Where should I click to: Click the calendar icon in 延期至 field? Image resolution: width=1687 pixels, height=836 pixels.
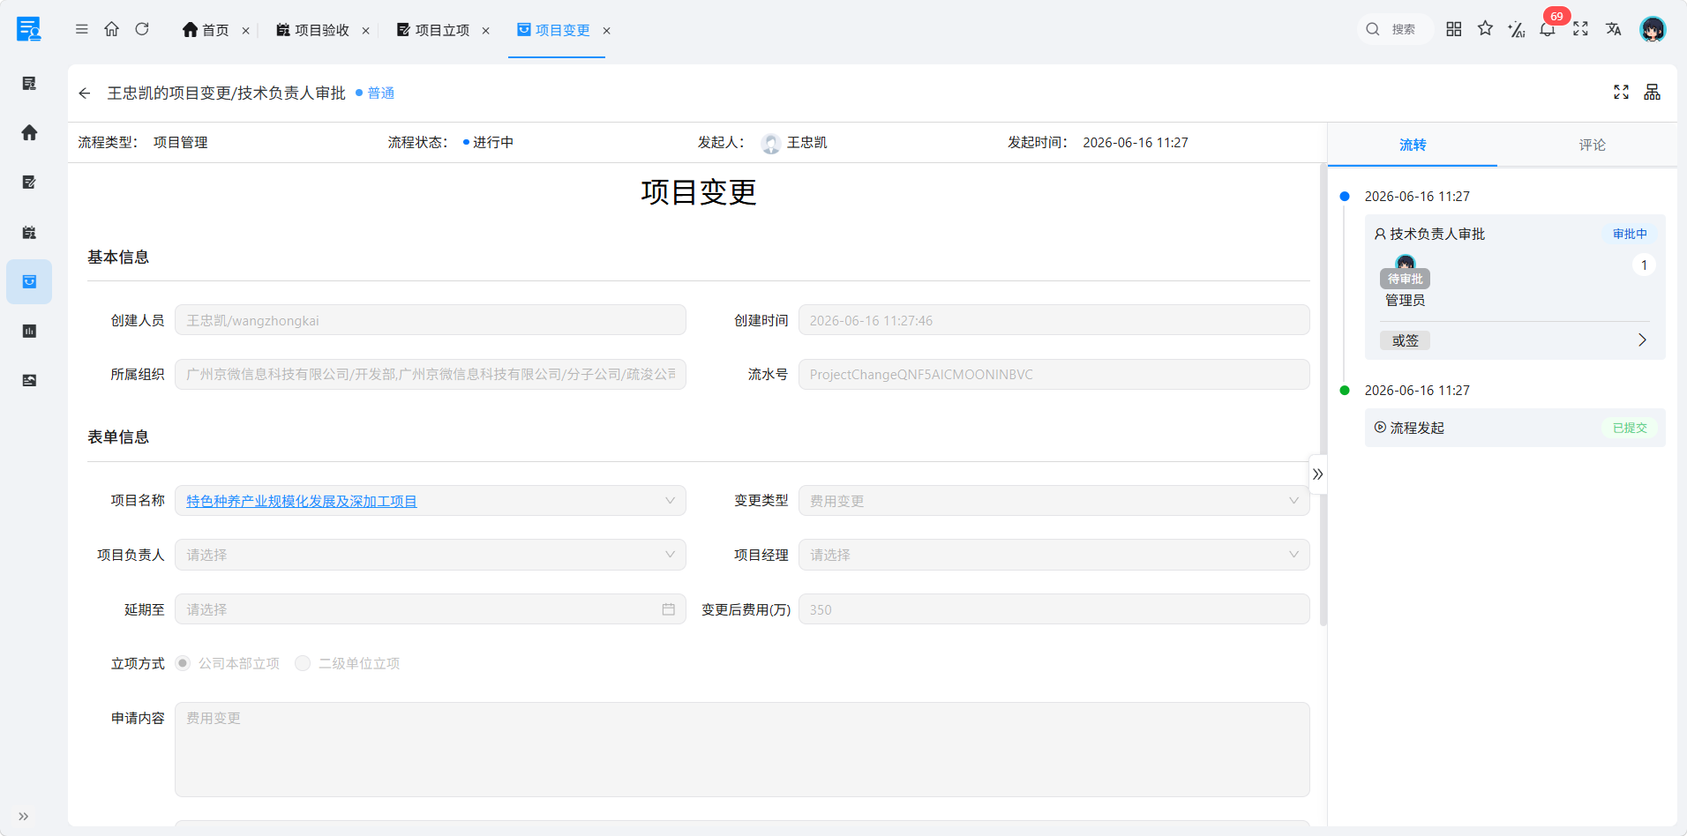point(668,609)
